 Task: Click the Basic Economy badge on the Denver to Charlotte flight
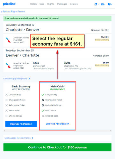102,65
